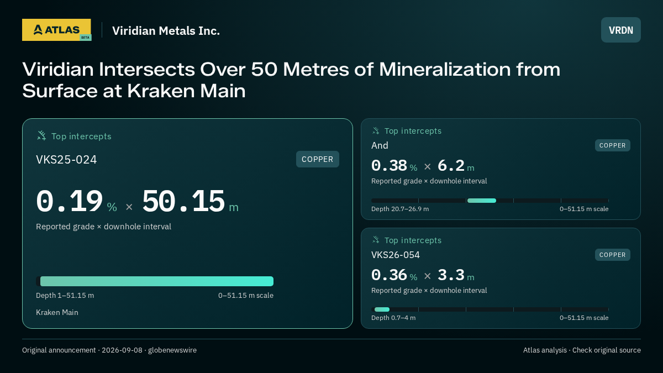Click the 50.15 m interval value

pos(190,202)
